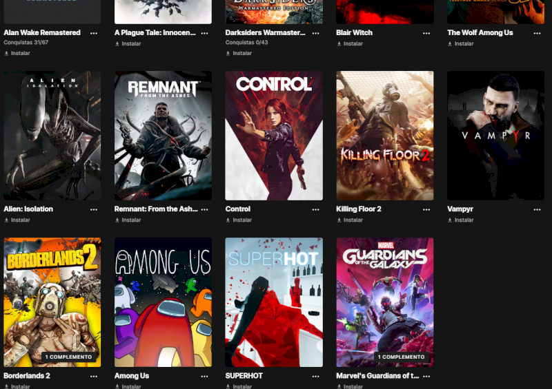
Task: Open the A Plague Tale options menu
Action: [x=204, y=33]
